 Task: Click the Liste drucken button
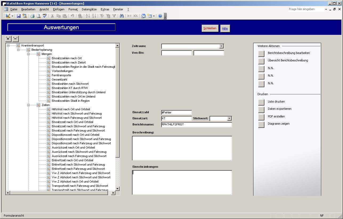click(x=261, y=102)
